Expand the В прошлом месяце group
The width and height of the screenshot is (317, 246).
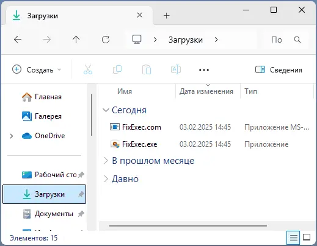106,161
